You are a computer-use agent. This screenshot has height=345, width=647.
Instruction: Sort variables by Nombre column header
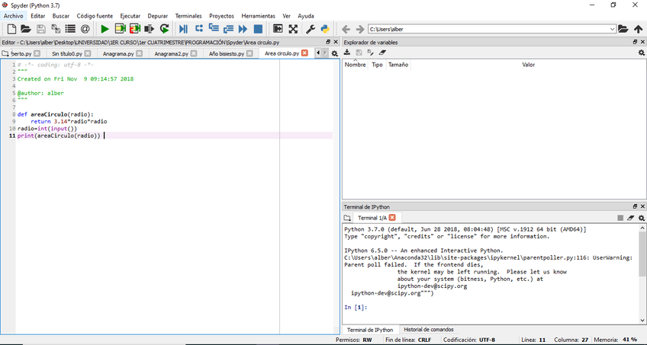pos(356,65)
